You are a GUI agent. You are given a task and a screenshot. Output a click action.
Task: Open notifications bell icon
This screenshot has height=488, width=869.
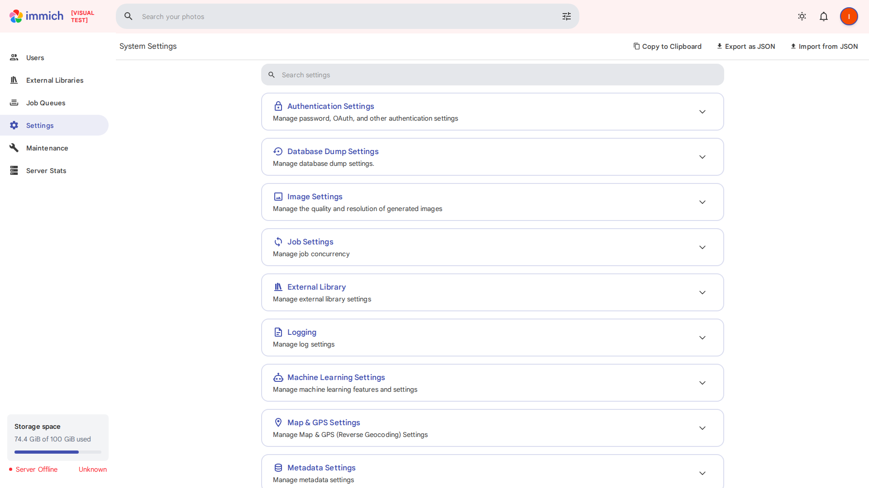(x=824, y=16)
